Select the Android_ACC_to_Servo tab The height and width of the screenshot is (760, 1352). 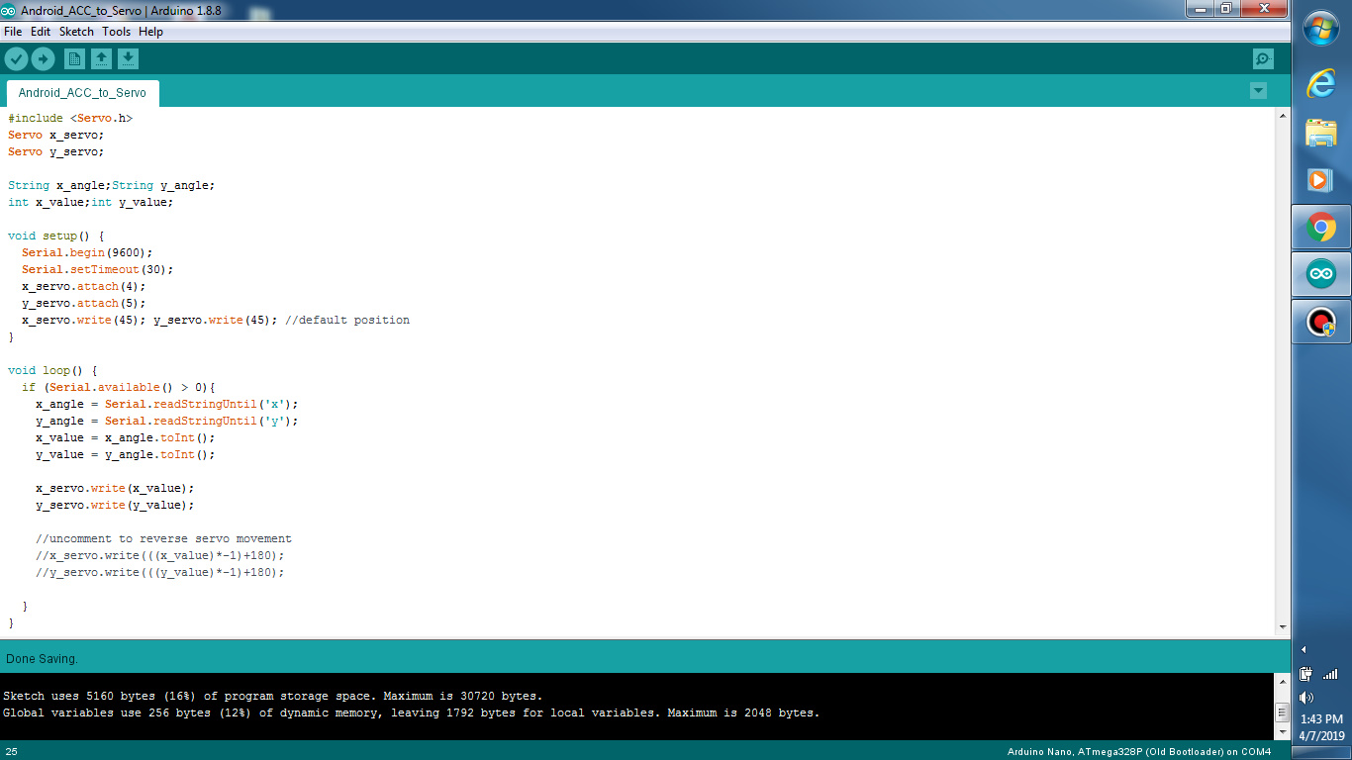[82, 93]
